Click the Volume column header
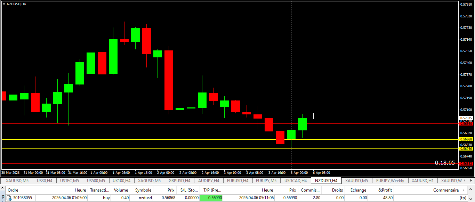 [x=121, y=190]
